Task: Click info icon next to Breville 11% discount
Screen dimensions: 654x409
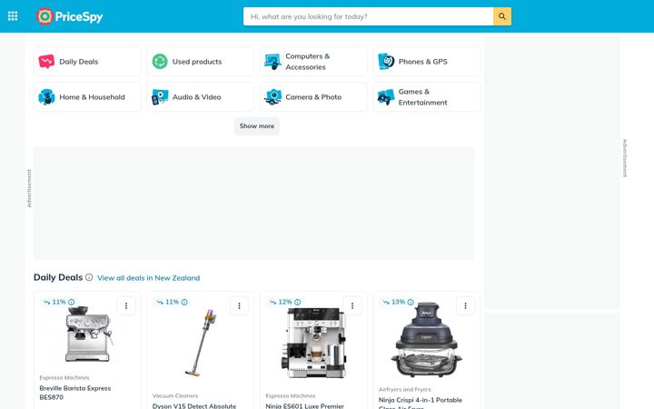Action: pos(72,302)
